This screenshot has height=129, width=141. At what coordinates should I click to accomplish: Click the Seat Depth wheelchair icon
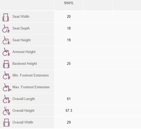click(x=6, y=29)
